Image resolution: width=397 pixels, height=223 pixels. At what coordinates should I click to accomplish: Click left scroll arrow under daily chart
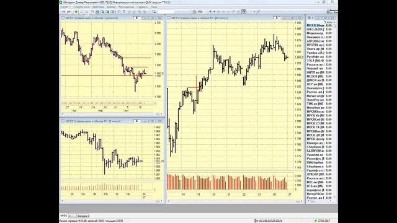pyautogui.click(x=63, y=114)
